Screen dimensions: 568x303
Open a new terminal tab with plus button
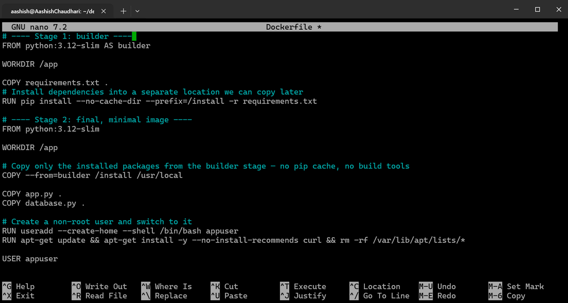123,11
